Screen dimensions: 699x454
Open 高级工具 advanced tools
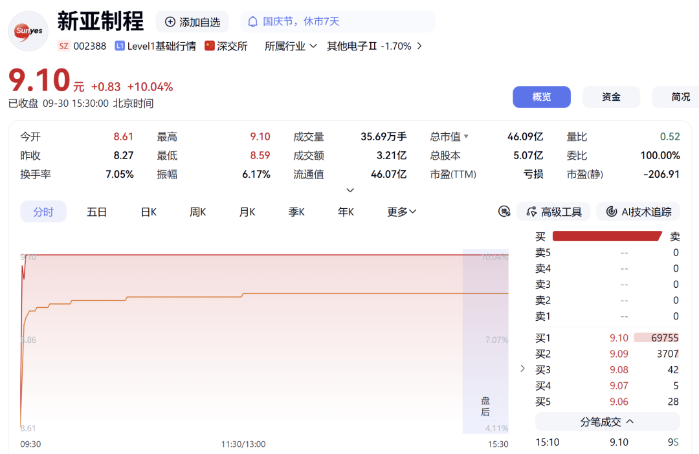click(553, 211)
